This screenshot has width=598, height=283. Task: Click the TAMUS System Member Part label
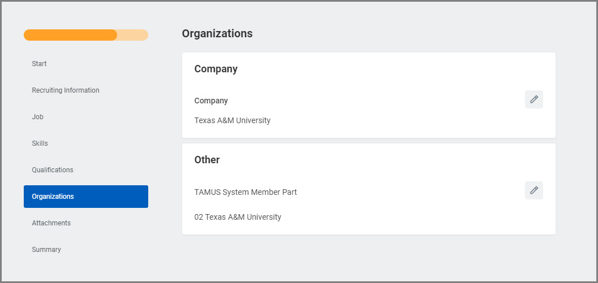click(x=246, y=192)
